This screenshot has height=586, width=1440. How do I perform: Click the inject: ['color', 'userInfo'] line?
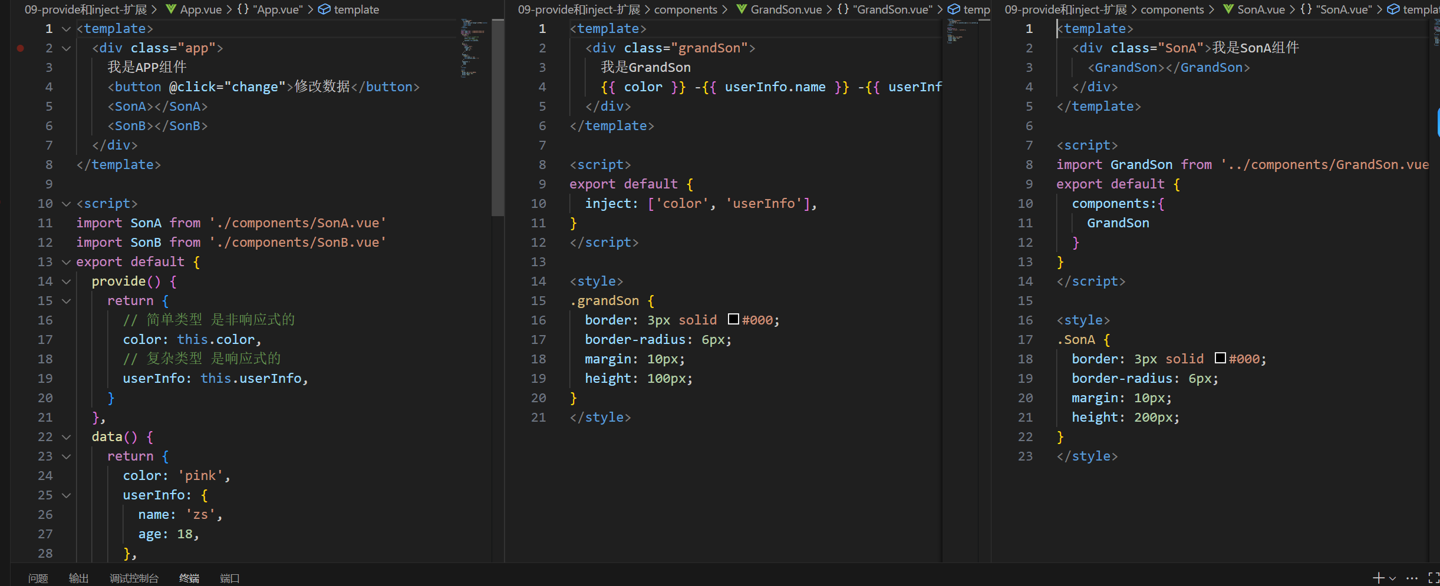(x=701, y=204)
